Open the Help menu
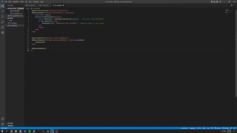Screen dimensions: 237x133 [x=42, y=1]
